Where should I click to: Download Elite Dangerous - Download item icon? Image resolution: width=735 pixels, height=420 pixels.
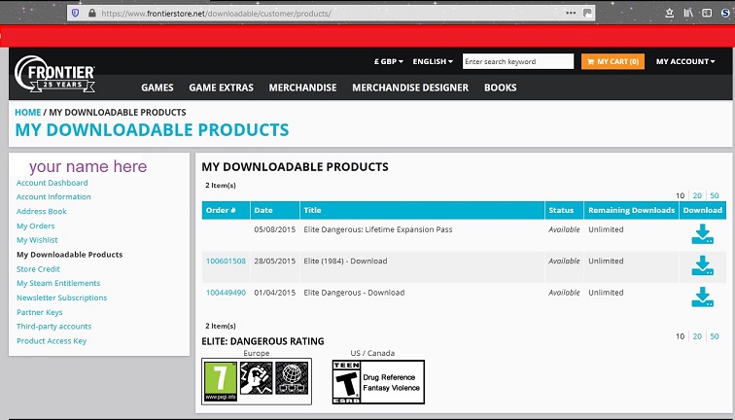pos(702,297)
